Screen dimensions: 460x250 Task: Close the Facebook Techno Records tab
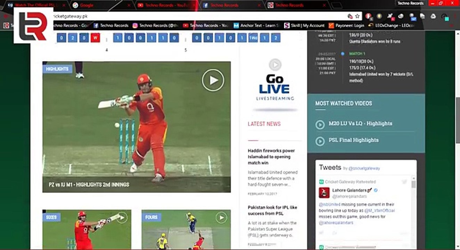tap(259, 5)
